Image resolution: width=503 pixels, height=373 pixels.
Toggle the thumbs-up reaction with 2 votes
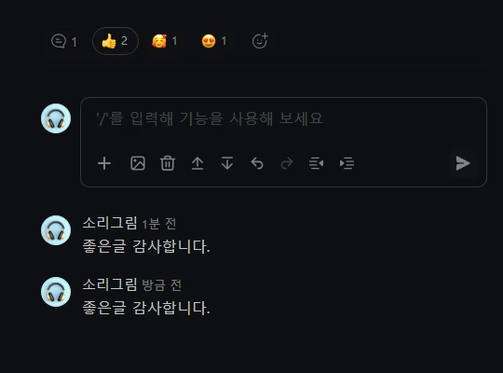116,41
